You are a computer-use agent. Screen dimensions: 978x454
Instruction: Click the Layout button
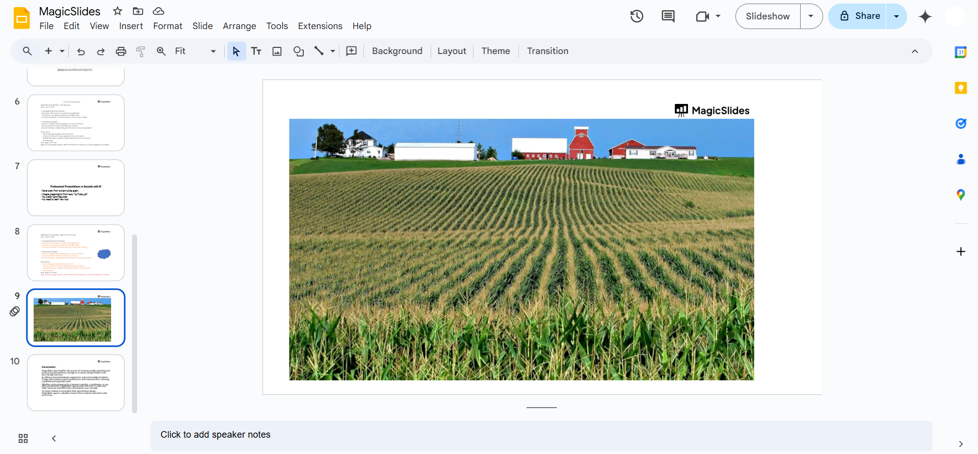coord(452,51)
